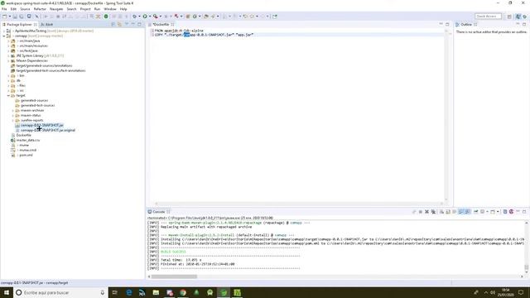This screenshot has width=530, height=298.
Task: Click the Quick Access search field
Action: point(488,17)
